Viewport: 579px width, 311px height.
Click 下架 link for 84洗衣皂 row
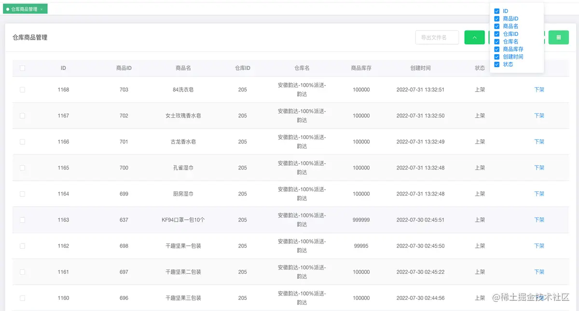point(539,90)
